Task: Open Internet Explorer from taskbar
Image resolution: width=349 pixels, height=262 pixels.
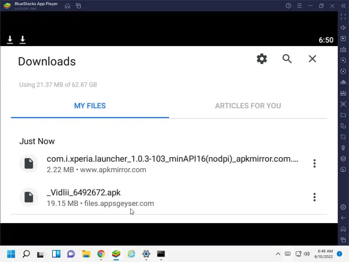Action: (131, 254)
